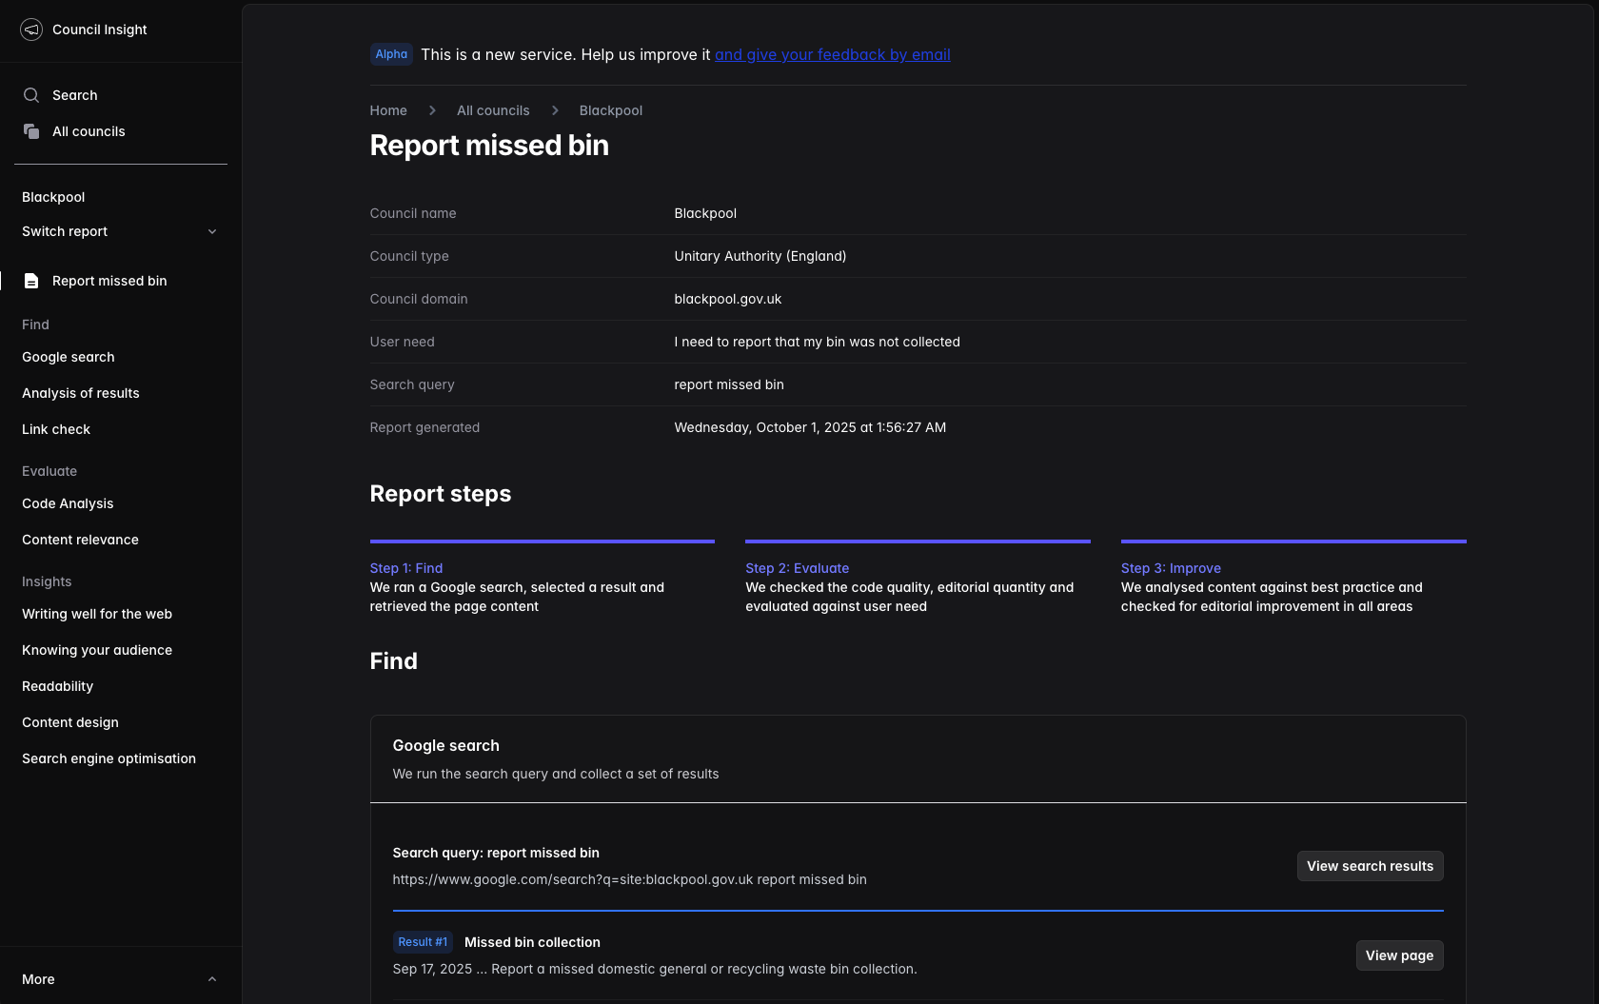Click the give your feedback by email link
The height and width of the screenshot is (1004, 1599).
click(832, 54)
